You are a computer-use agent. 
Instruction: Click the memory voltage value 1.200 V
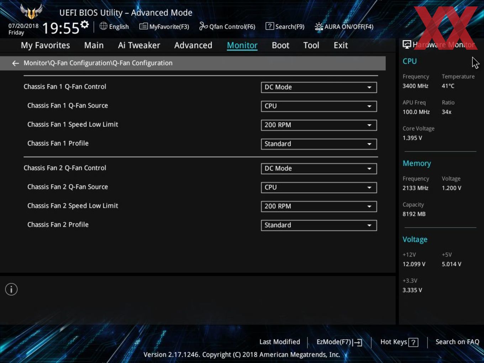(452, 188)
